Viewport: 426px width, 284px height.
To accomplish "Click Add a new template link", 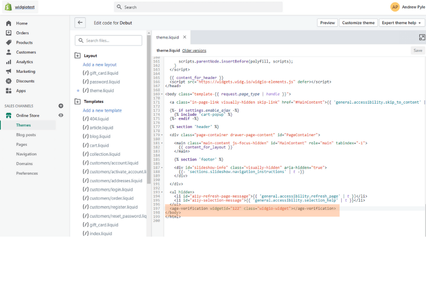I will click(102, 110).
